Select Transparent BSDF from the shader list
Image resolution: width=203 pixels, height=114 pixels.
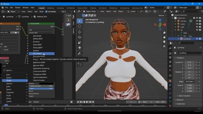click(42, 74)
